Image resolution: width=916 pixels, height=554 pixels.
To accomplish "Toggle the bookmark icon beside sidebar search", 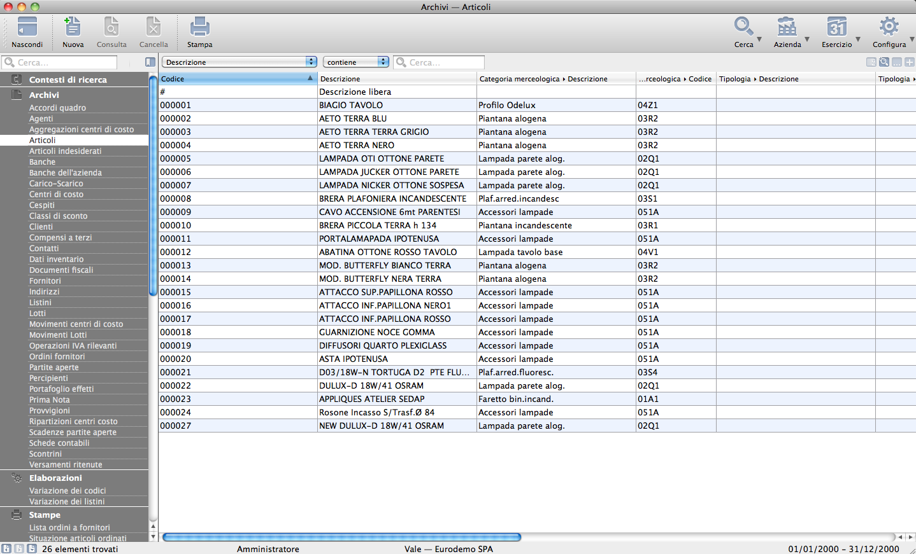I will coord(150,62).
